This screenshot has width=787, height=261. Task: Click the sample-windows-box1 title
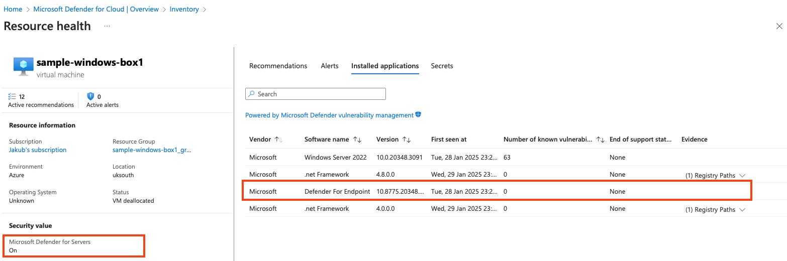tap(90, 63)
